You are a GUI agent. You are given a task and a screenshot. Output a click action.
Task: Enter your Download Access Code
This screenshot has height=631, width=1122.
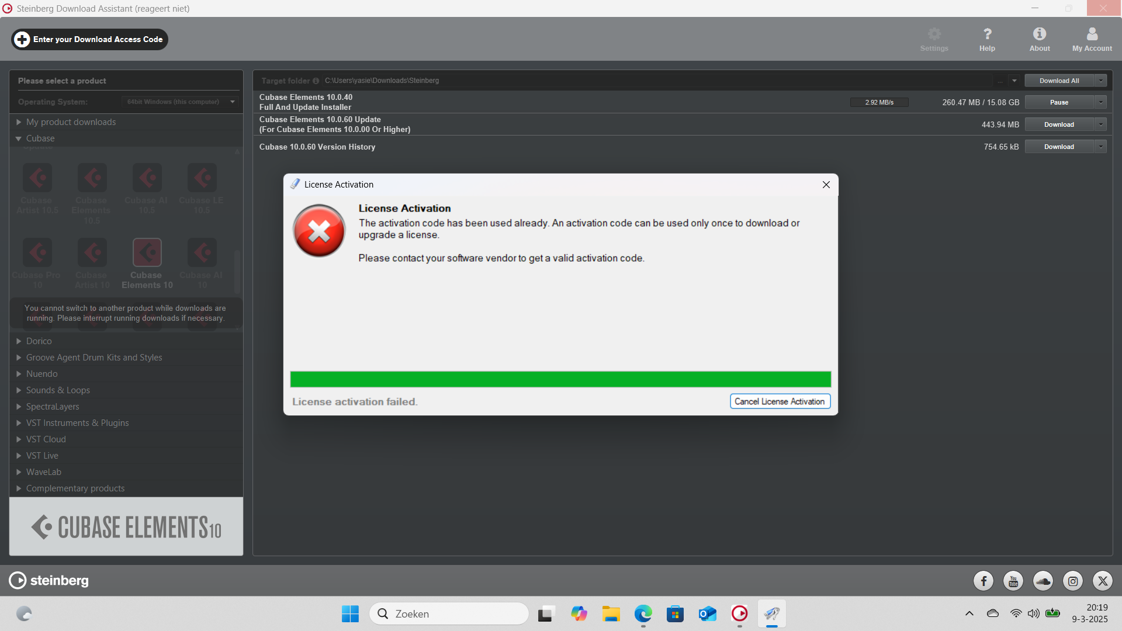(x=89, y=39)
